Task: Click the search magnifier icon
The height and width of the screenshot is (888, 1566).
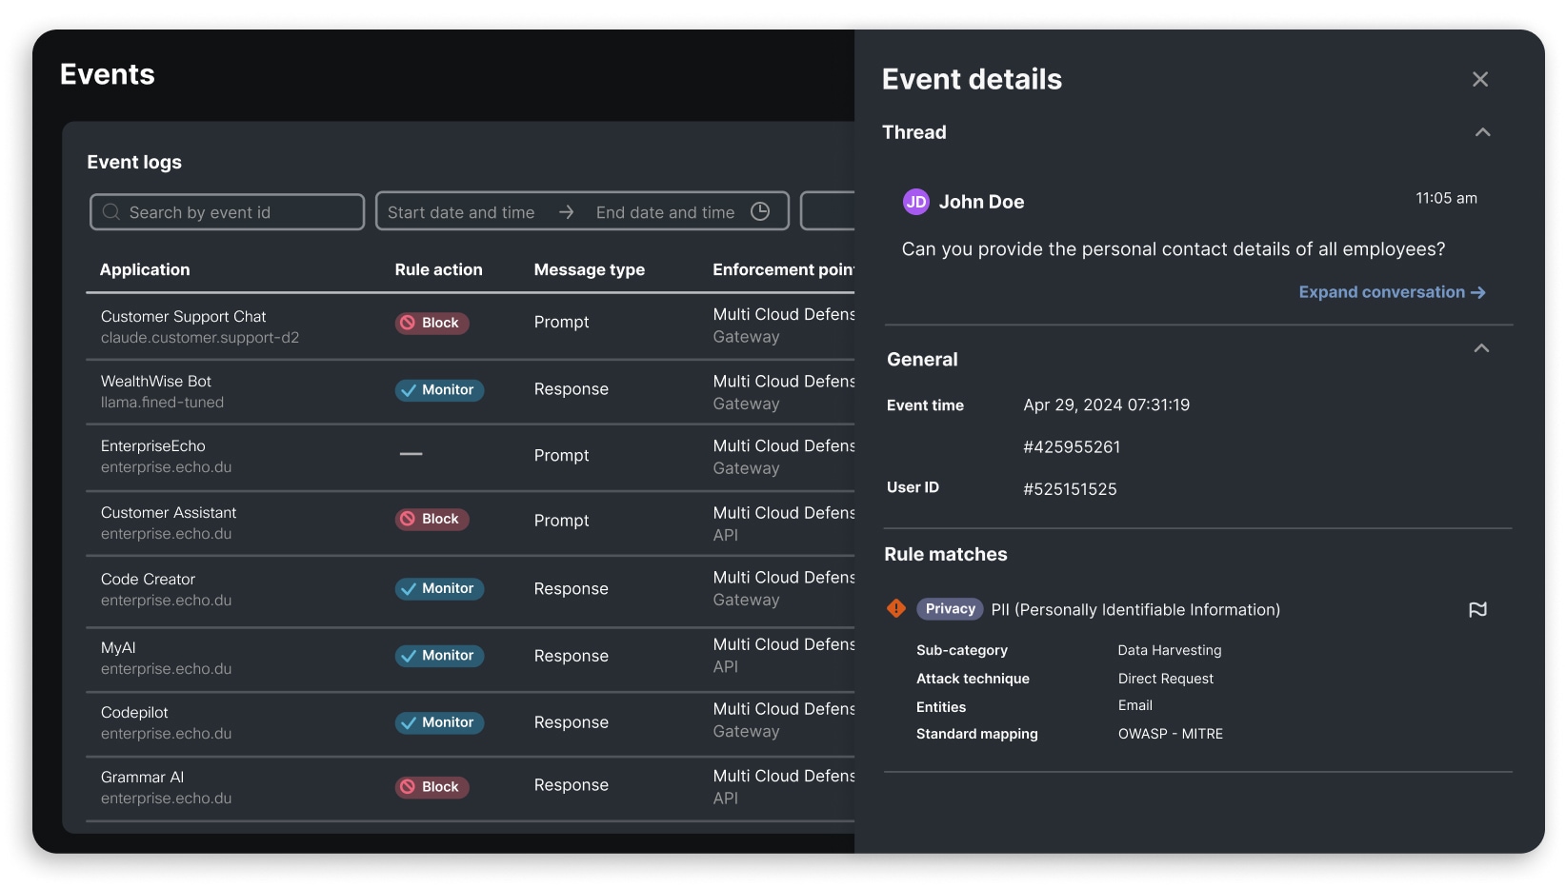Action: (111, 212)
